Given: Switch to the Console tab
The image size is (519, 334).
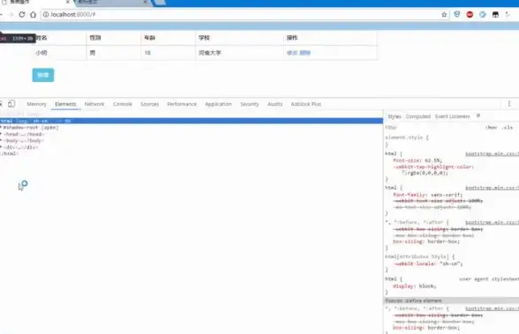Looking at the screenshot, I should coord(123,104).
